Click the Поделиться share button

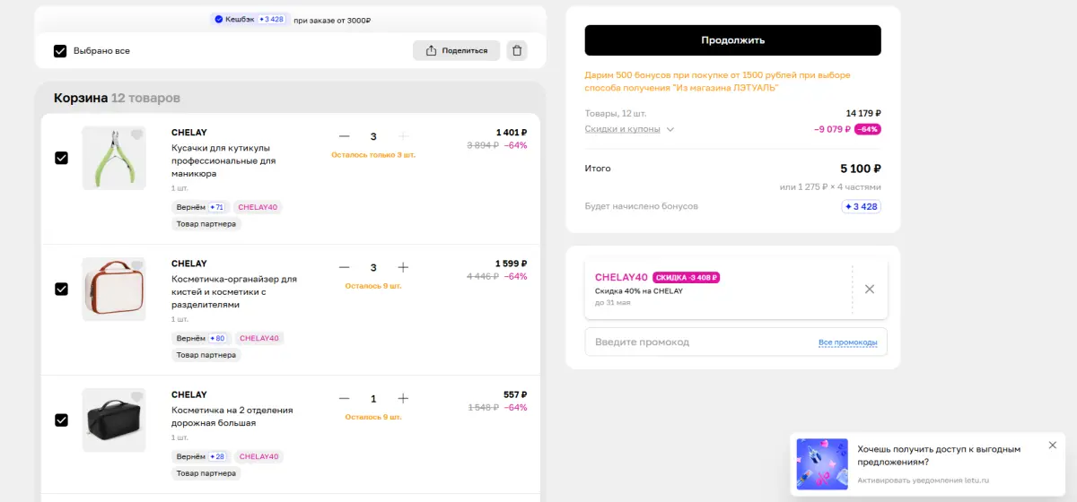[456, 50]
